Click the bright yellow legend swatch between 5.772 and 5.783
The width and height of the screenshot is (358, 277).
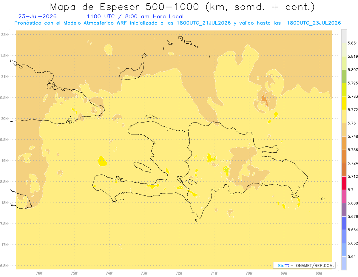pyautogui.click(x=344, y=103)
